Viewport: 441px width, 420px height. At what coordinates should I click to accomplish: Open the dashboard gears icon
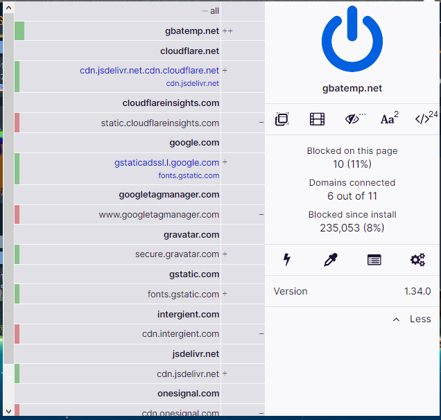coord(417,260)
